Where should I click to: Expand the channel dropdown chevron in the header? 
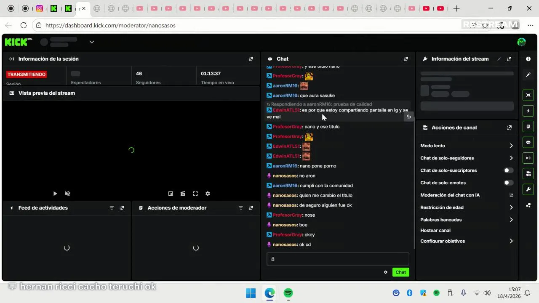pos(92,42)
